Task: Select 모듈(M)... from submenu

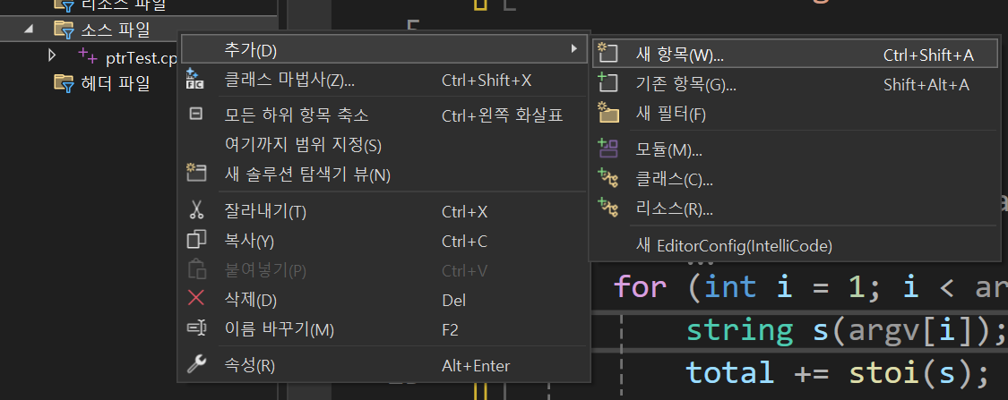Action: point(796,150)
